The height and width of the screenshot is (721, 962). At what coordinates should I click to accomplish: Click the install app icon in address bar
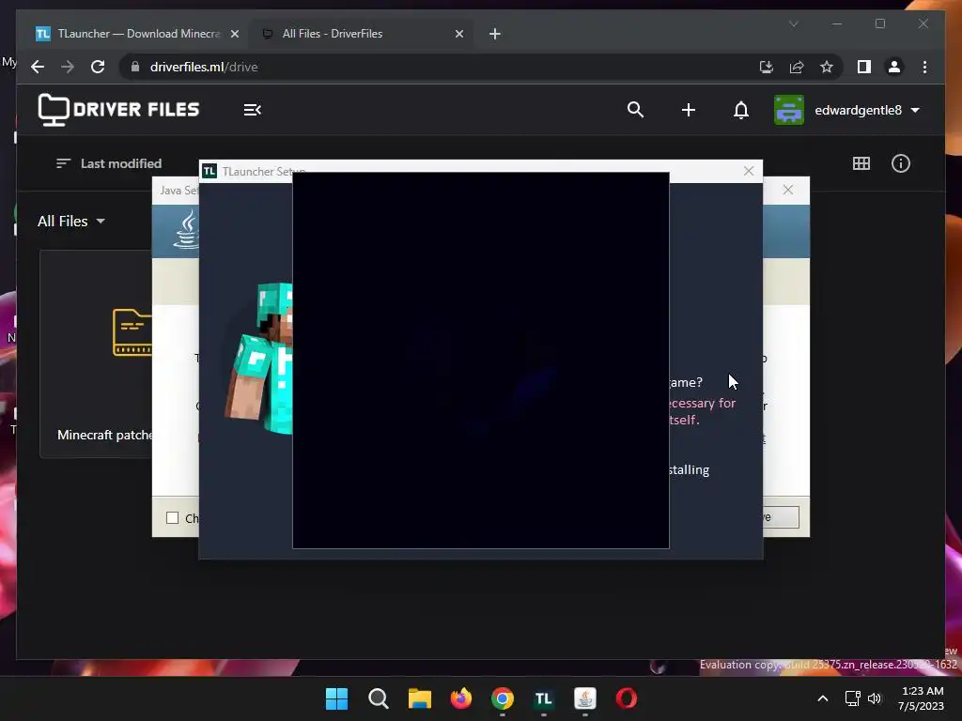click(767, 67)
